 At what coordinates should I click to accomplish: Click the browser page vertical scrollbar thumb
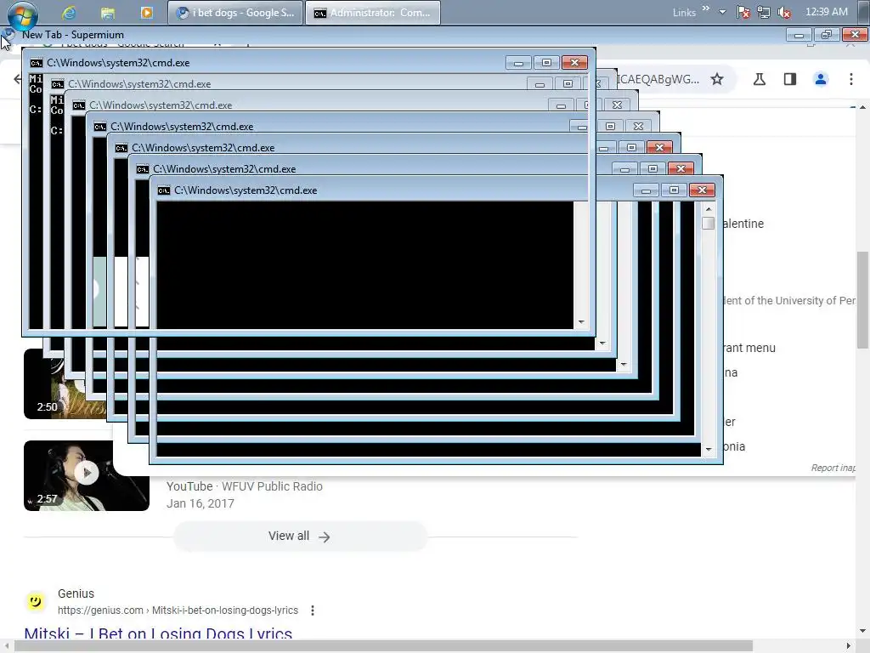pos(862,300)
